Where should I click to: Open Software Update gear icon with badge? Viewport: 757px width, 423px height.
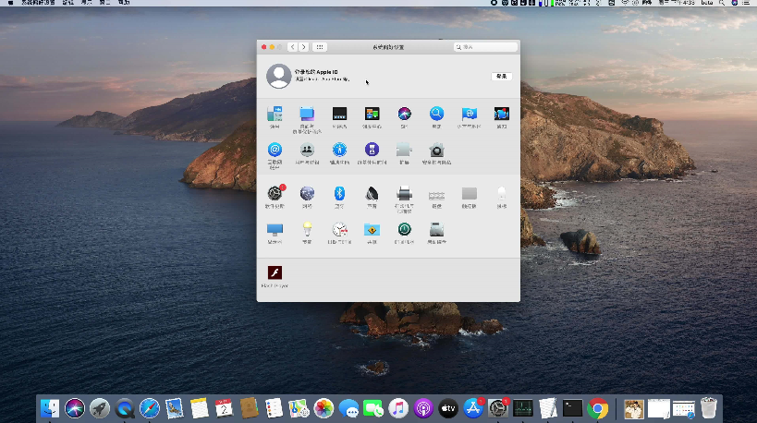pos(275,194)
